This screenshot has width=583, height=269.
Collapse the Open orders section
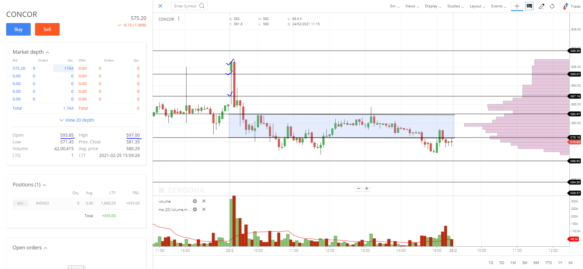click(45, 248)
